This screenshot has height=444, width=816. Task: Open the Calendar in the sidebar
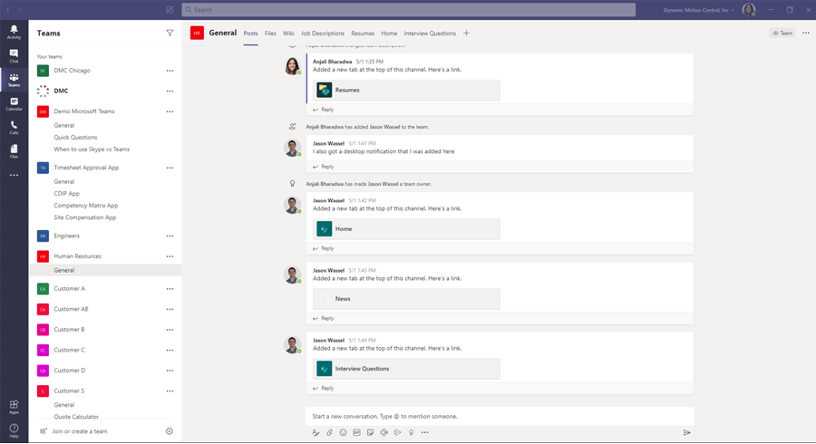(x=14, y=104)
